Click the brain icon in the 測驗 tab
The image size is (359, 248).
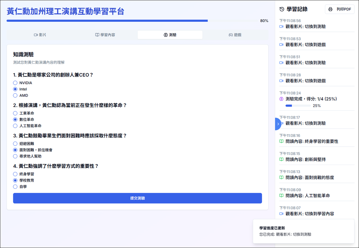tap(165, 35)
